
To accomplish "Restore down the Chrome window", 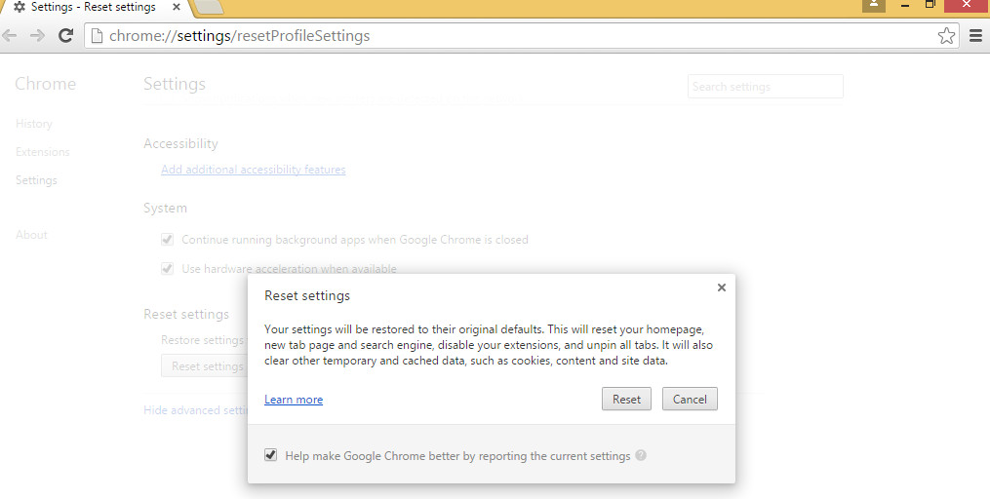I will coord(931,5).
